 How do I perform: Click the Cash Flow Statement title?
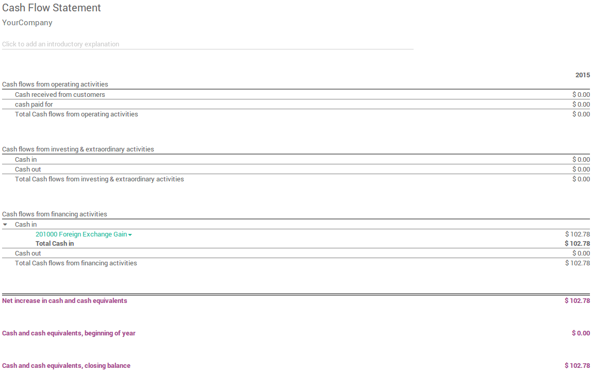(x=51, y=8)
